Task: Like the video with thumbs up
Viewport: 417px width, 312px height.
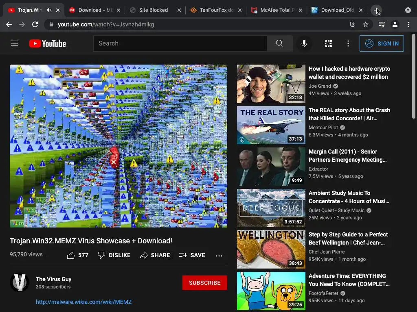Action: (x=77, y=255)
